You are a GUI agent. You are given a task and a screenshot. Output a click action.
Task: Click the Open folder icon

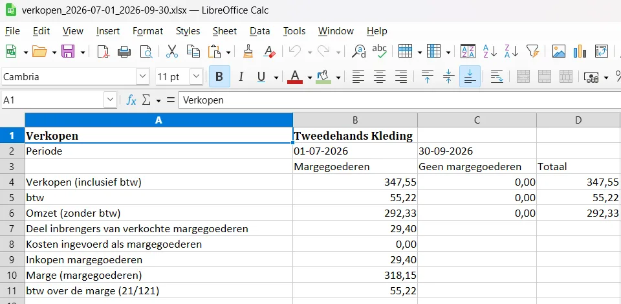click(39, 52)
